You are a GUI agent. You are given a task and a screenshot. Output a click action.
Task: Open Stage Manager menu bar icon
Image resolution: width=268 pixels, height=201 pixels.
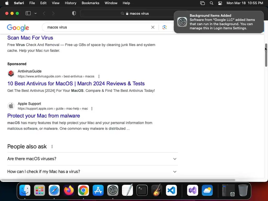coord(202,3)
